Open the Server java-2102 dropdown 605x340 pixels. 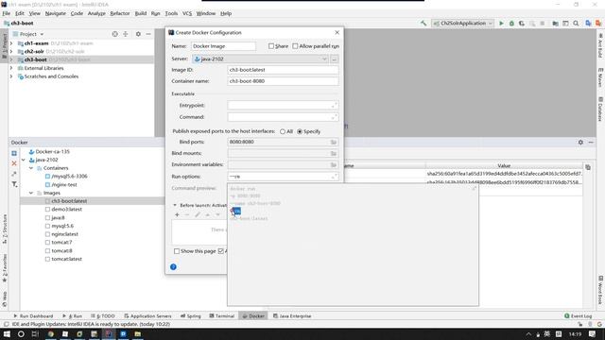(260, 59)
